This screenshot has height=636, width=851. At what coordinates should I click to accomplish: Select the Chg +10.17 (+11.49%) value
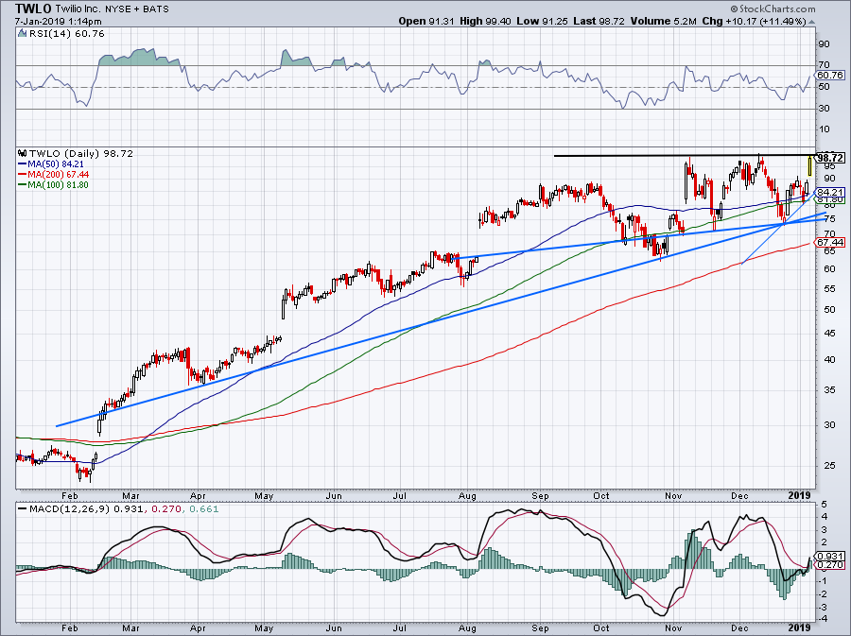point(755,21)
